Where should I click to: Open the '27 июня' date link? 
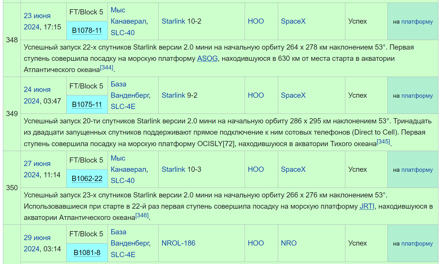[x=37, y=164]
